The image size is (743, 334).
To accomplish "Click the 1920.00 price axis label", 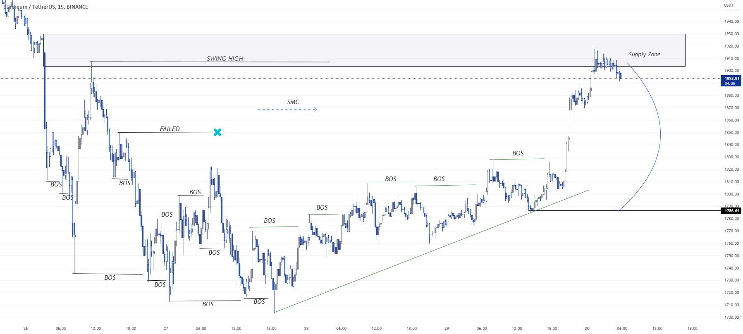I will (x=731, y=46).
